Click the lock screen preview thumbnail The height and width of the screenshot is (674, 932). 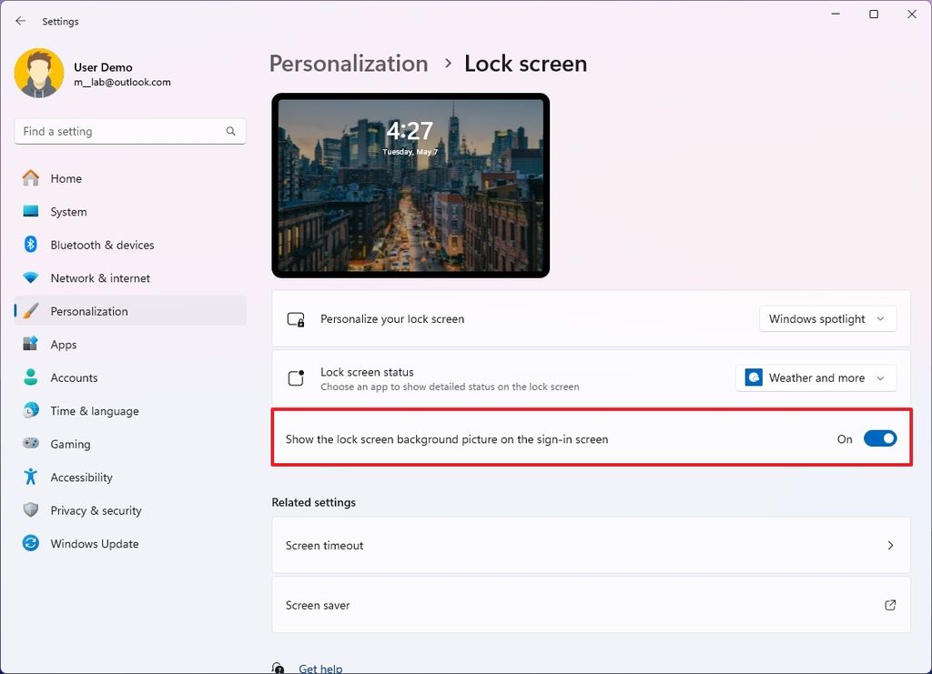click(410, 185)
